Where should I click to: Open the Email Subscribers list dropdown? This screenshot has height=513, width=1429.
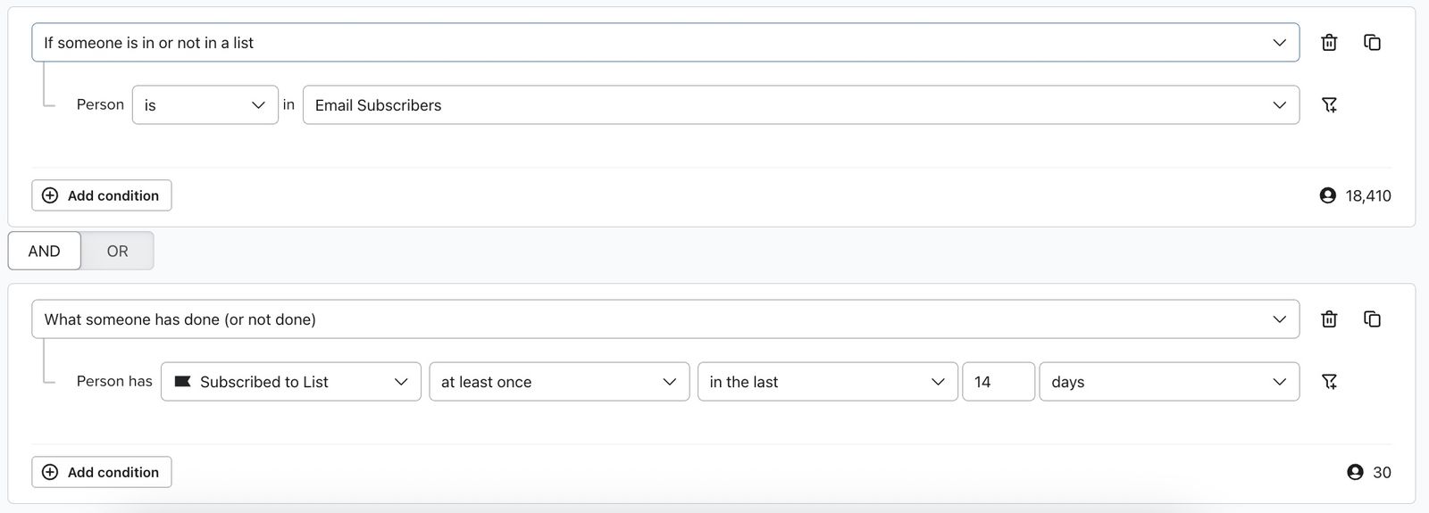click(801, 105)
